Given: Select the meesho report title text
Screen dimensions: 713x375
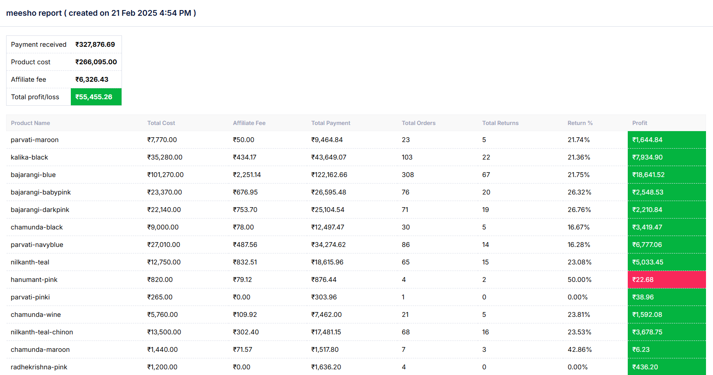Looking at the screenshot, I should 101,13.
